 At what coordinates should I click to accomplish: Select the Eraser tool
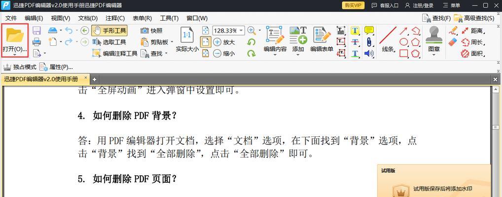point(453,41)
